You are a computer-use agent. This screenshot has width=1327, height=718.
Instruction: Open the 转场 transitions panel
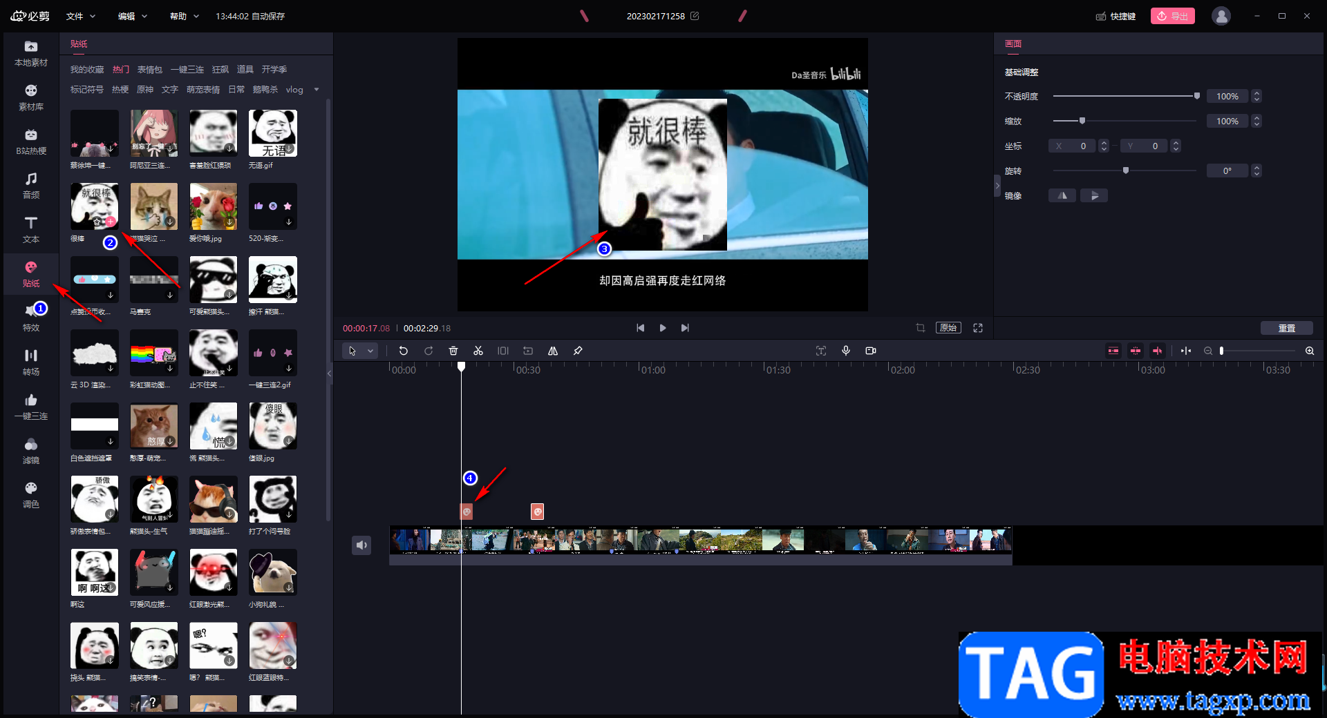(31, 362)
